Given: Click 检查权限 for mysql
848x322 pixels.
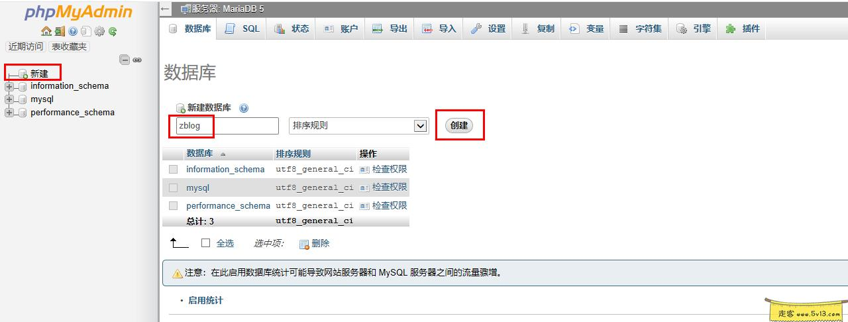Looking at the screenshot, I should coord(384,188).
